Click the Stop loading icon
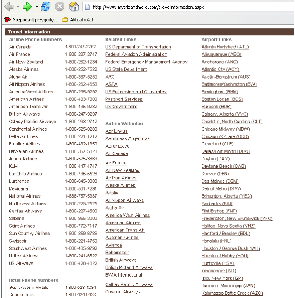This screenshot has width=295, height=298. point(59,7)
